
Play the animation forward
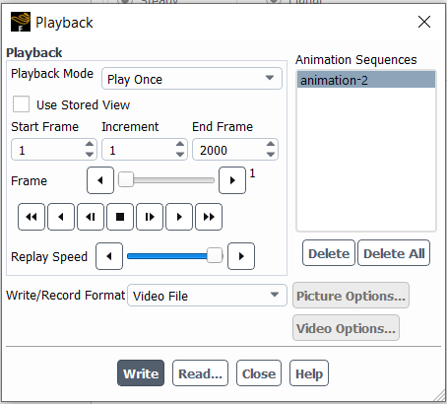(179, 217)
